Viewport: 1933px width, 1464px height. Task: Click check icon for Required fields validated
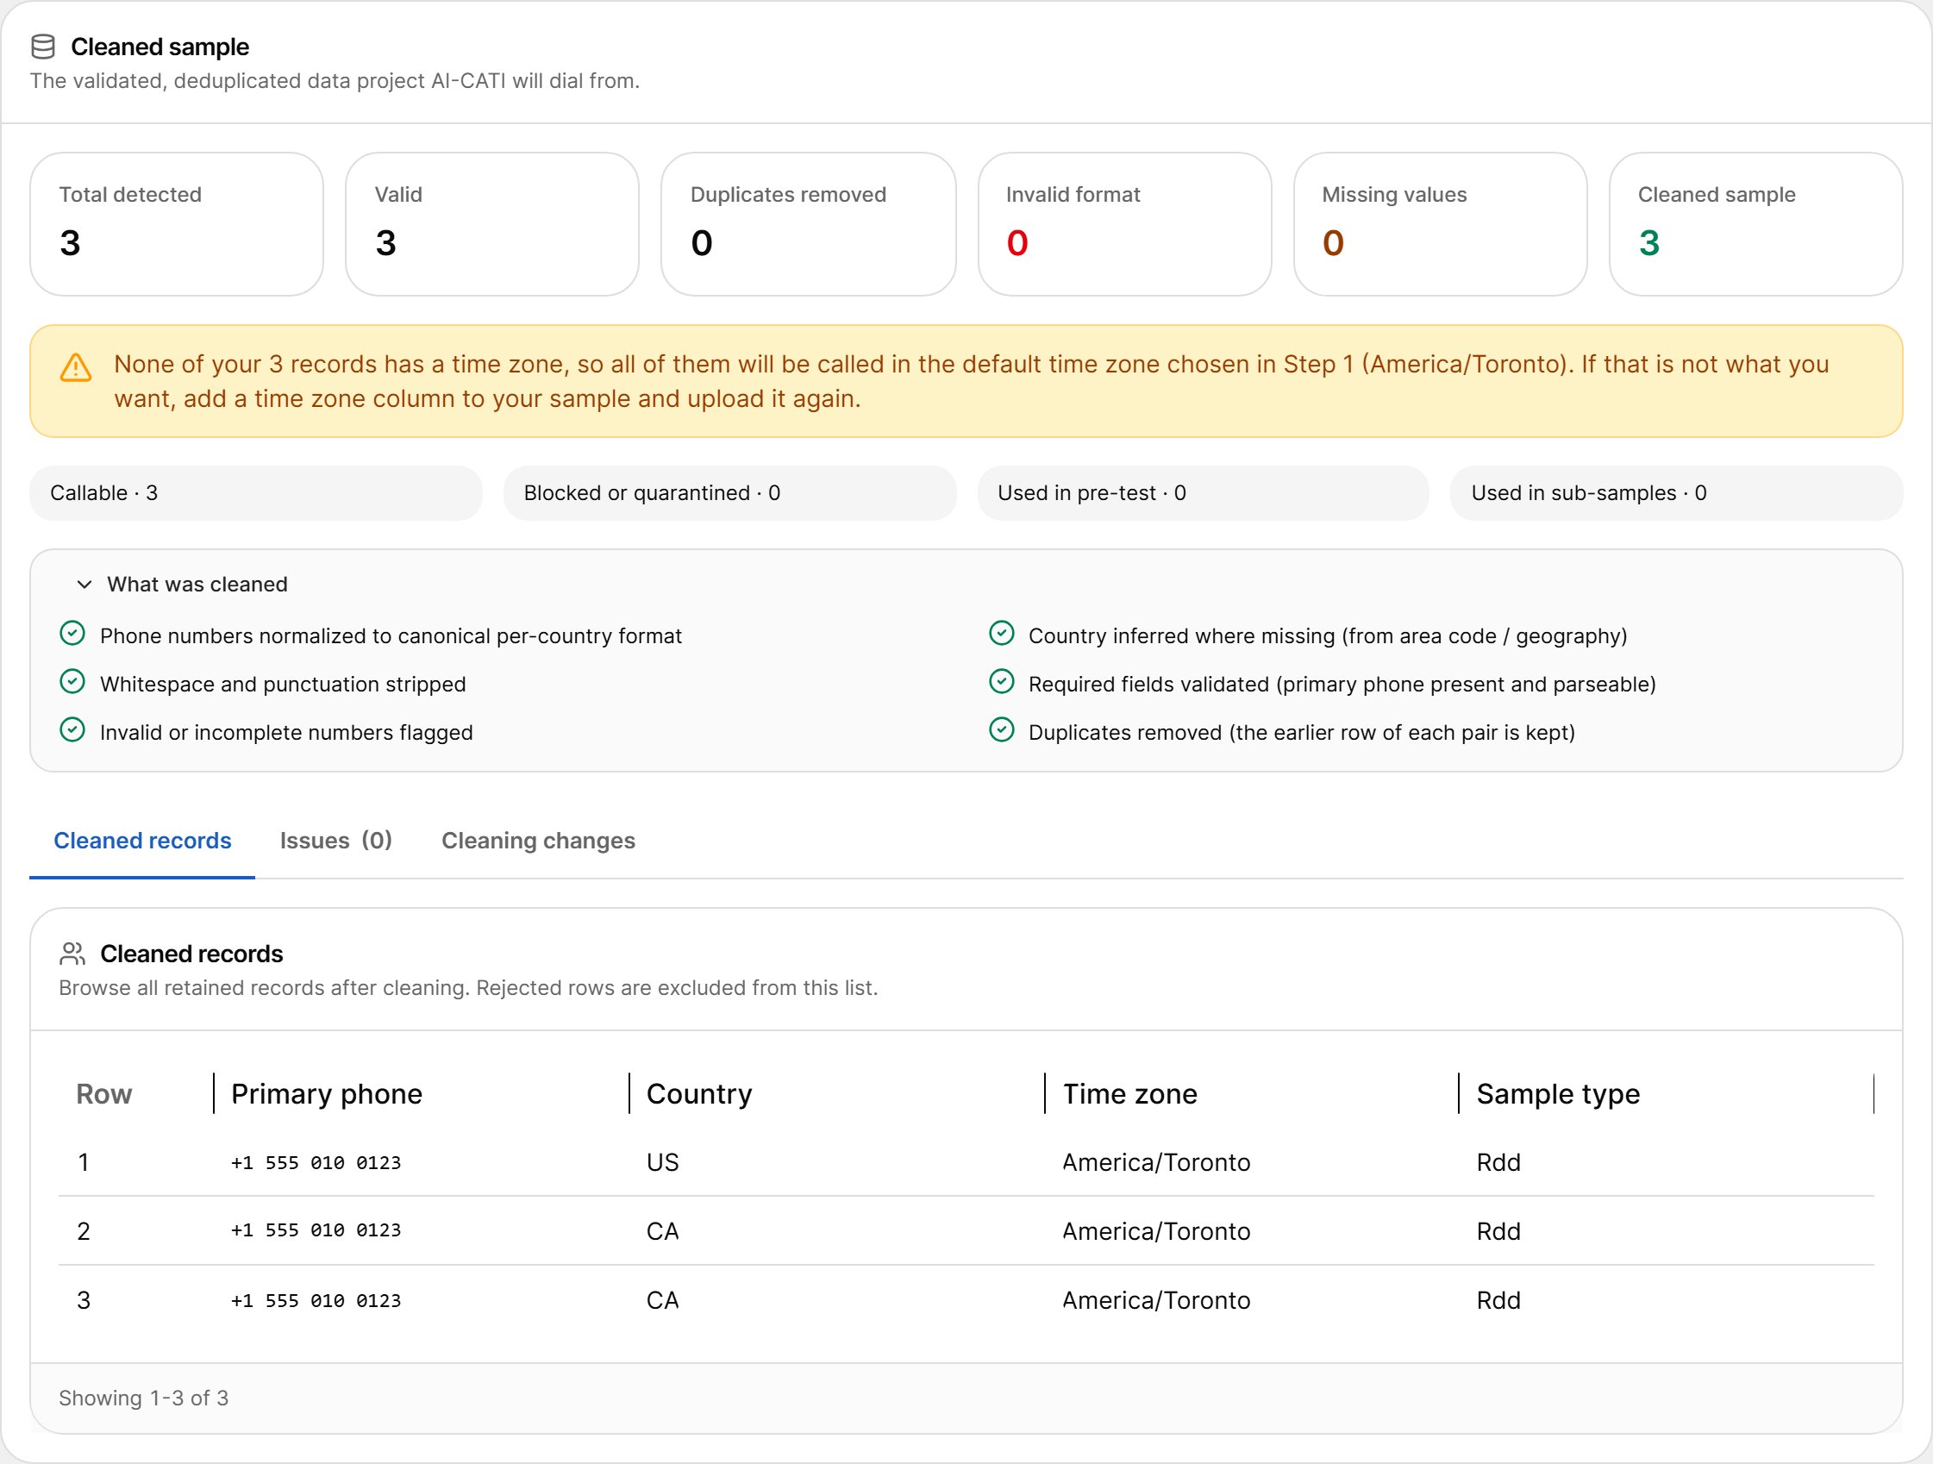(1002, 682)
